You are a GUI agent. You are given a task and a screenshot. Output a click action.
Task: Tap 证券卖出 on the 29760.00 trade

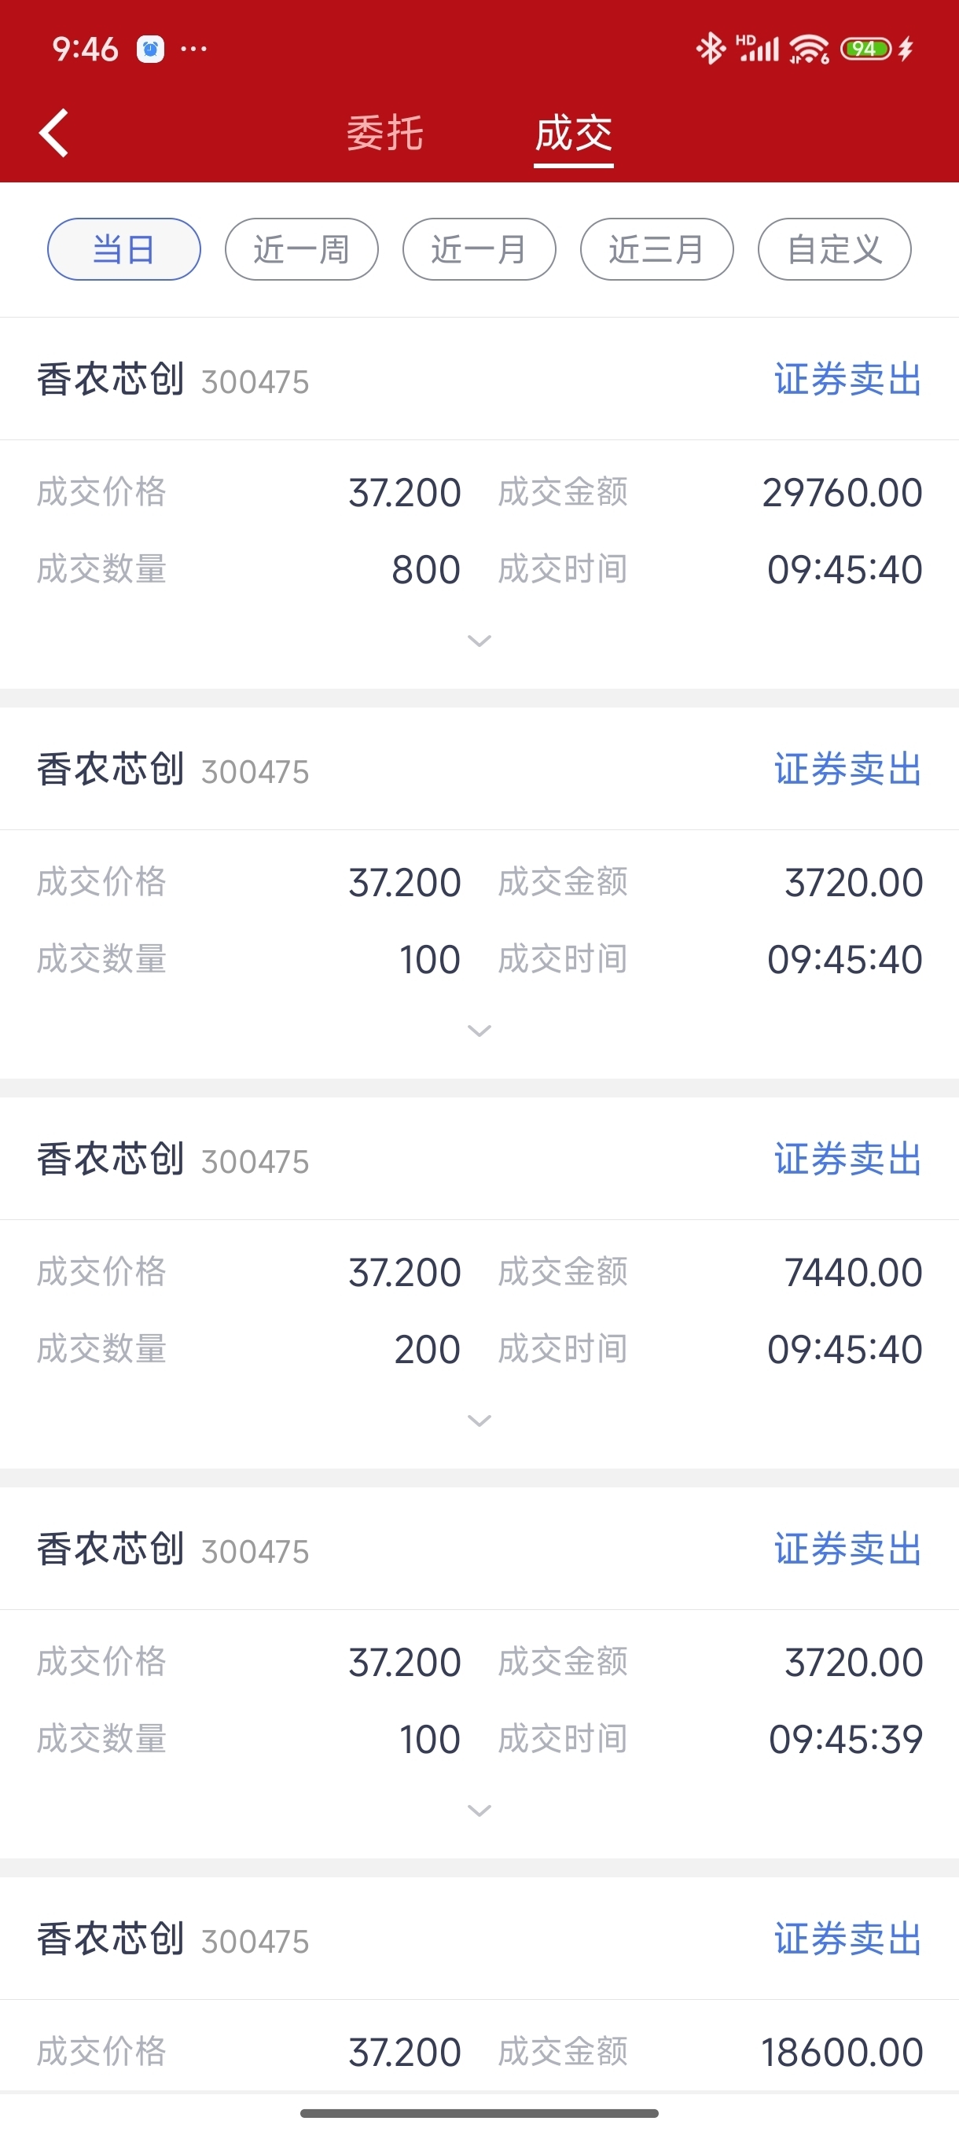(848, 380)
